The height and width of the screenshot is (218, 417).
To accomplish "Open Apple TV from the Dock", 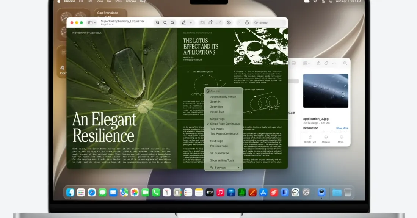I will tap(210, 192).
